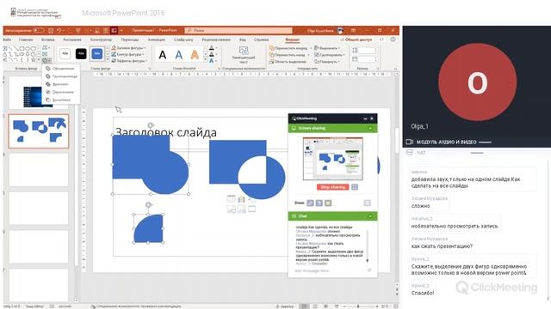Image resolution: width=551 pixels, height=309 pixels.
Task: Open the Group (Группировать) dropdown
Action: click(330, 55)
